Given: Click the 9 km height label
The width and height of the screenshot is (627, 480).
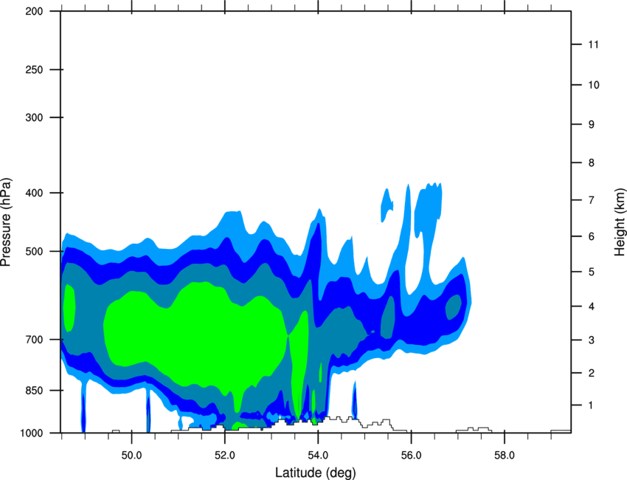Looking at the screenshot, I should [592, 125].
